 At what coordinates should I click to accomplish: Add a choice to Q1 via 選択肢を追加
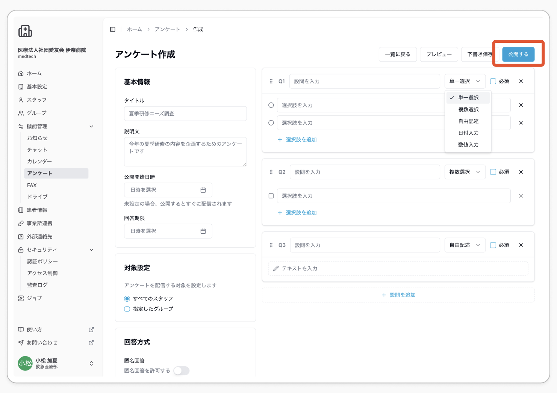(297, 139)
